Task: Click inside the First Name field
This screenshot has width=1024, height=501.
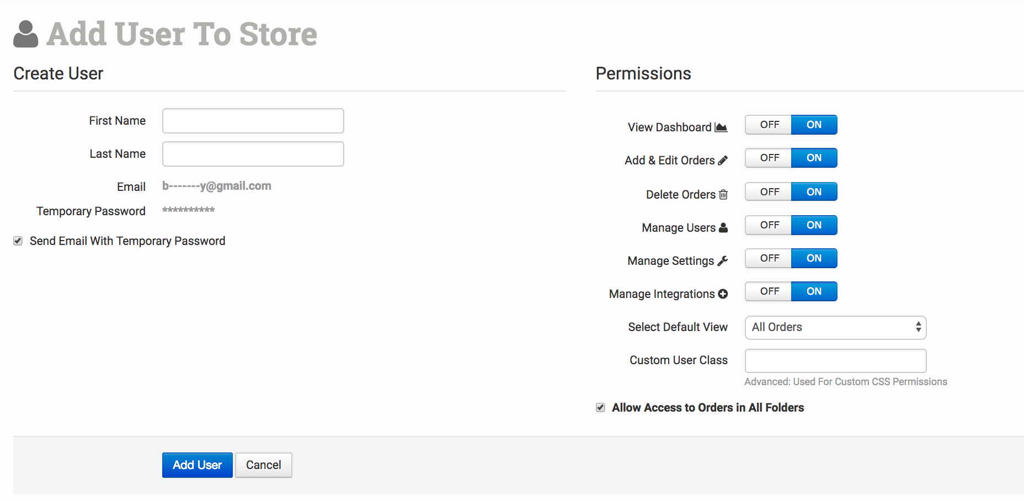Action: (x=253, y=120)
